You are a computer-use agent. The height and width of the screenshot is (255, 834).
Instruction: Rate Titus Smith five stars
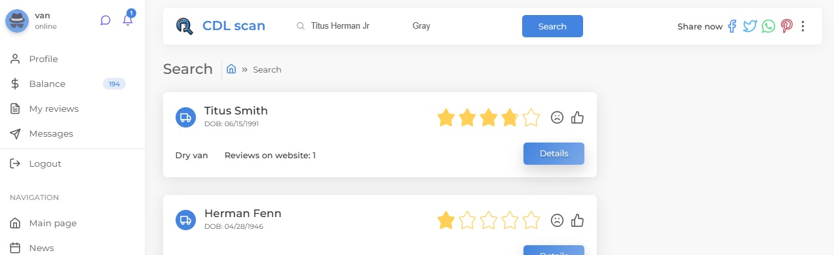click(x=531, y=118)
